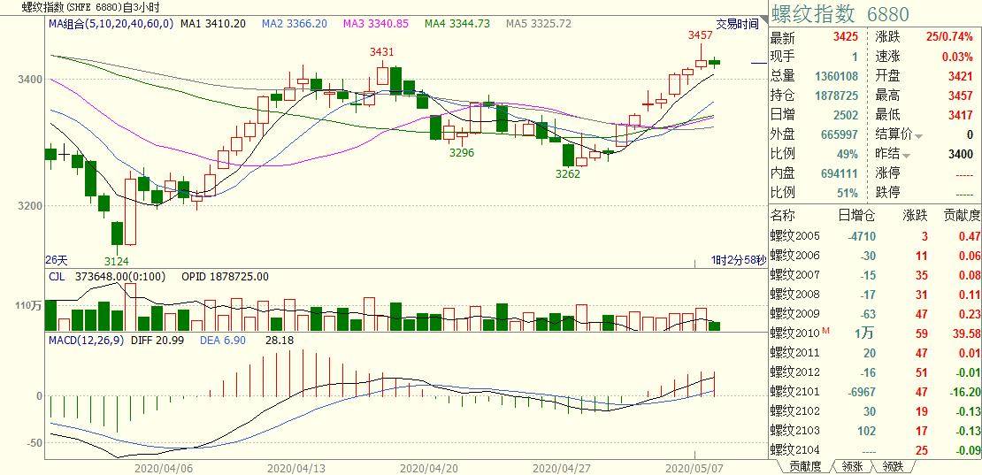The image size is (982, 475).
Task: Click the 2020/05/07 date on time axis
Action: pyautogui.click(x=692, y=468)
